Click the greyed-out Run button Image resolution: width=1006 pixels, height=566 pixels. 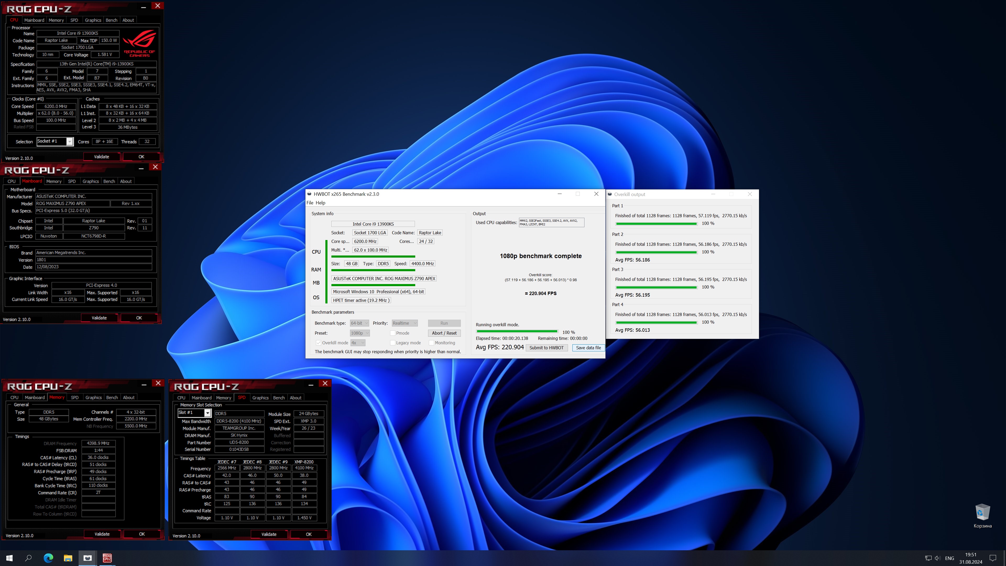(444, 323)
